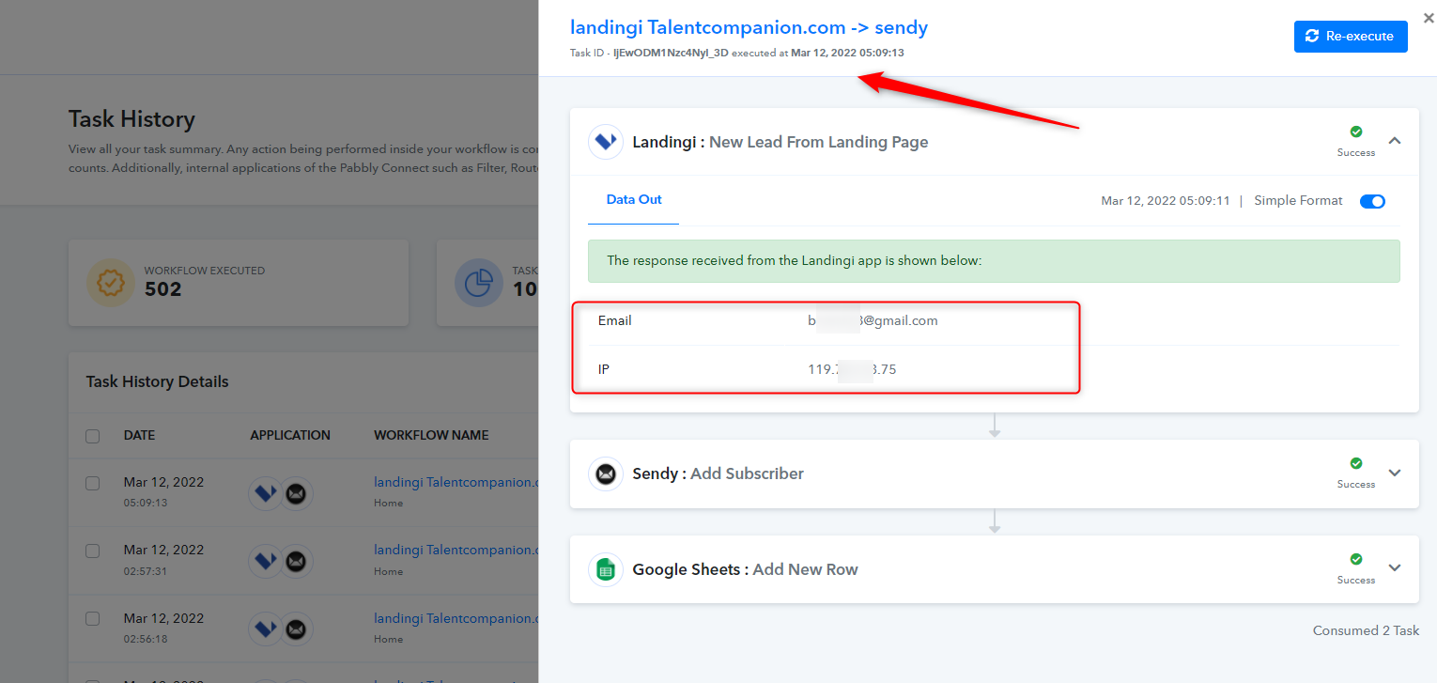Open the panel title link 'landingi Talentcompanion.com -> sendy'
This screenshot has height=683, width=1437.
[x=749, y=27]
